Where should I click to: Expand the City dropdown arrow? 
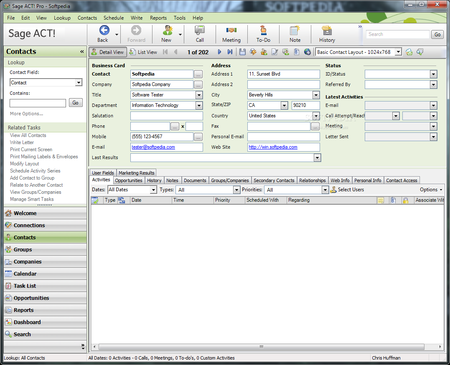316,95
